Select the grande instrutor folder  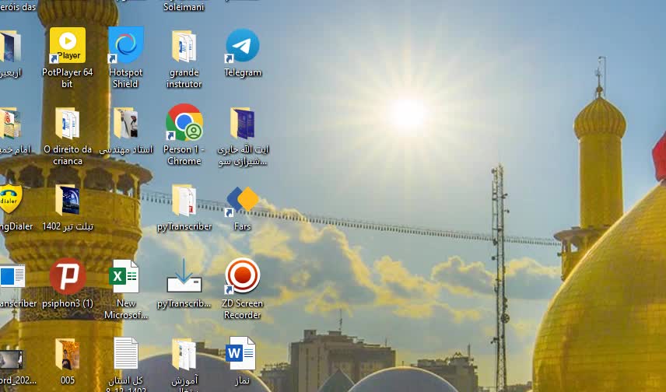[x=184, y=47]
